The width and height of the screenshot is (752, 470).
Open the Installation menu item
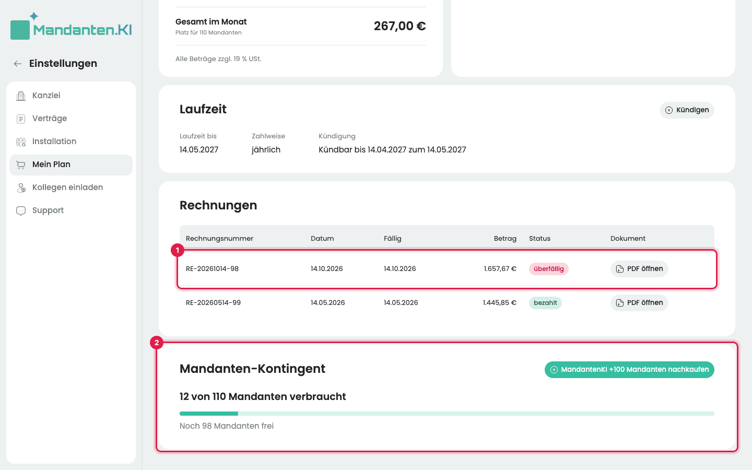pos(71,142)
